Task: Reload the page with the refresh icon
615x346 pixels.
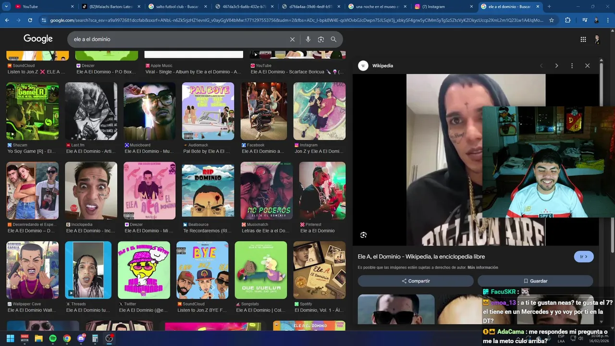Action: coord(30,20)
